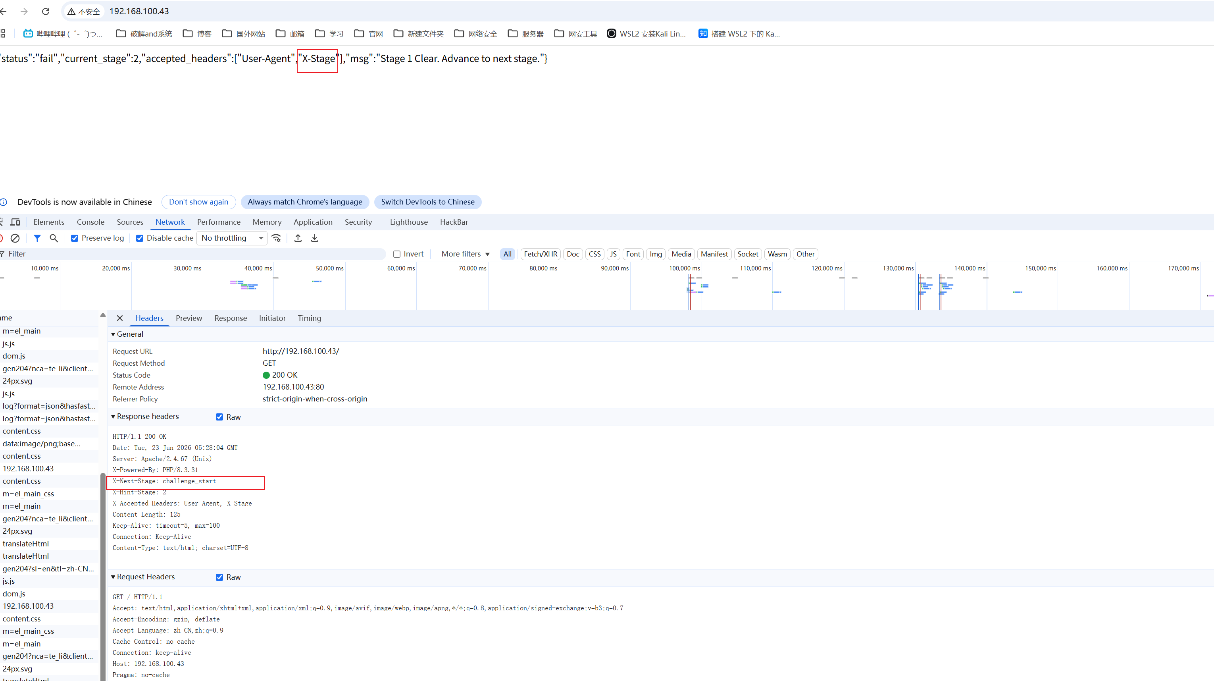Toggle the network filter funnel icon
The height and width of the screenshot is (681, 1214).
point(37,238)
